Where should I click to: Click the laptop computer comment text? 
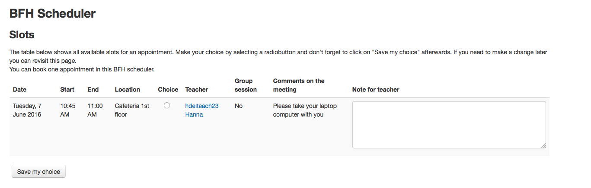305,110
